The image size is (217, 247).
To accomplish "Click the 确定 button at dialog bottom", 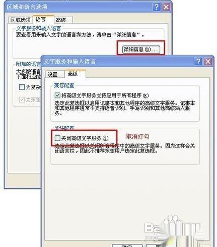I will [127, 245].
